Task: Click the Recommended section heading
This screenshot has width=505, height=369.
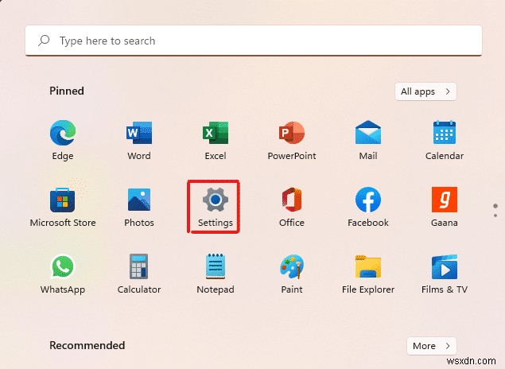Action: (x=87, y=345)
